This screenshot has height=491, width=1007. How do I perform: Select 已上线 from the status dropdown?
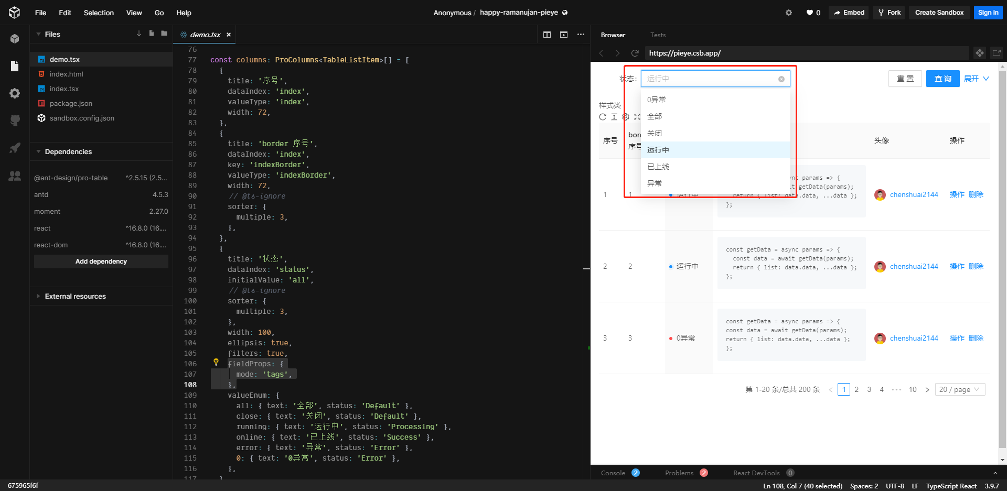[657, 166]
